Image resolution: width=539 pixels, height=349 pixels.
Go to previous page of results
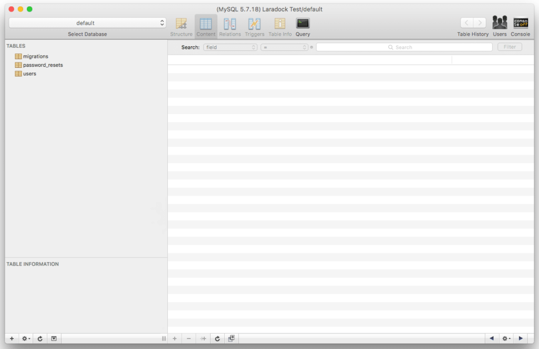coord(492,338)
